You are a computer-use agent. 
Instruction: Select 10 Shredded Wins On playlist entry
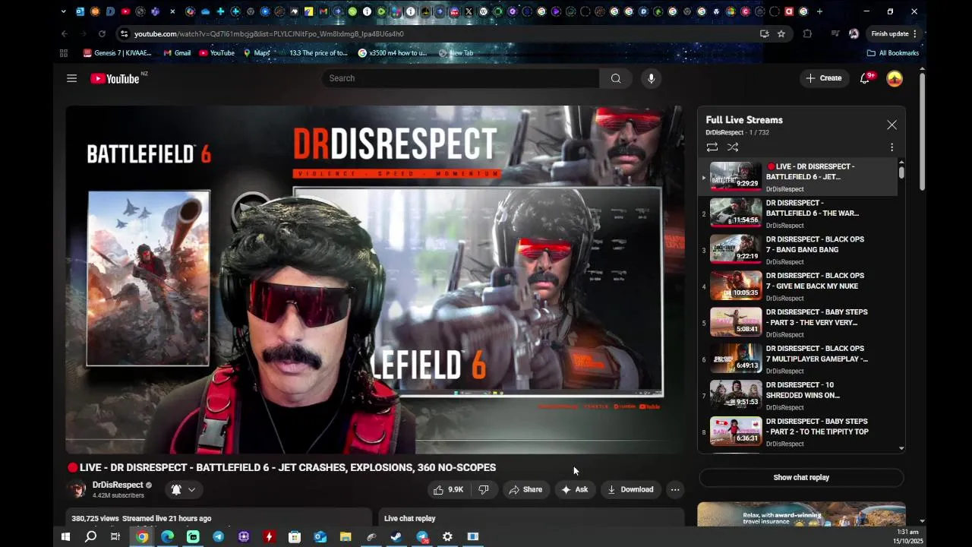[x=797, y=396]
